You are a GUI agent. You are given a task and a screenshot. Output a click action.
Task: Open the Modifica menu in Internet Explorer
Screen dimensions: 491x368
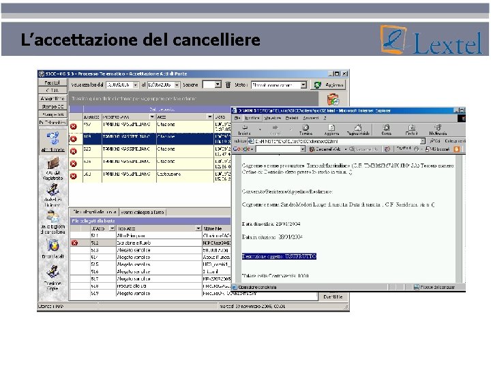252,118
